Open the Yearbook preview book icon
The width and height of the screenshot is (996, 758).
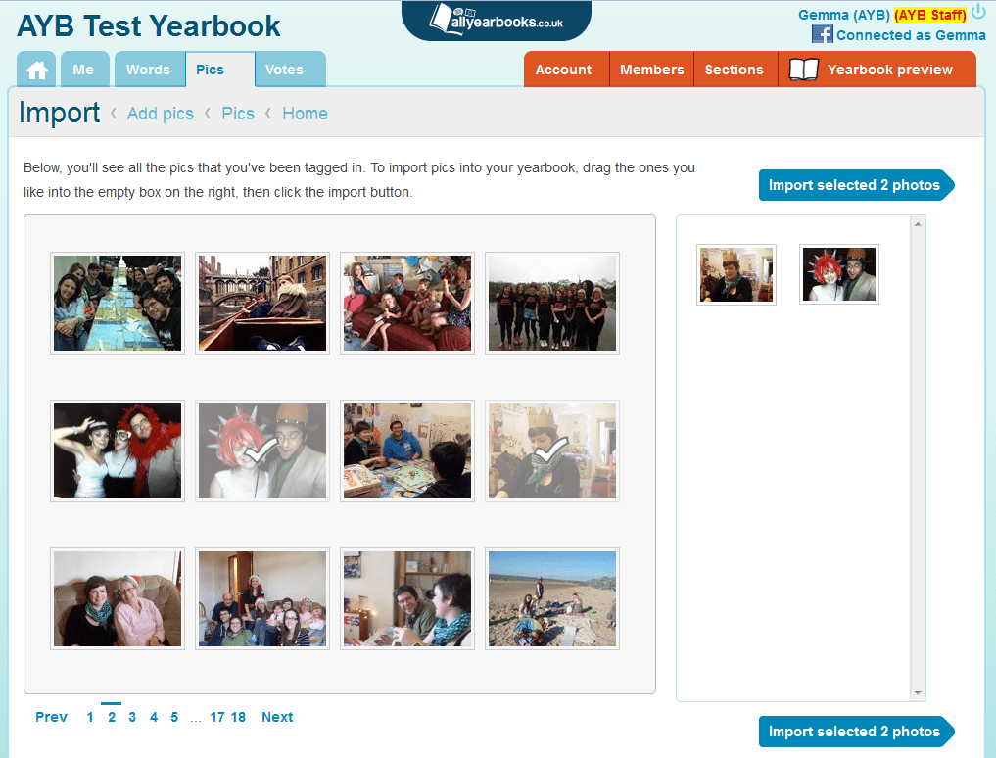(x=803, y=70)
